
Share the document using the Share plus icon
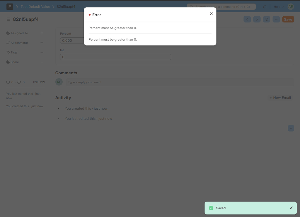42,62
